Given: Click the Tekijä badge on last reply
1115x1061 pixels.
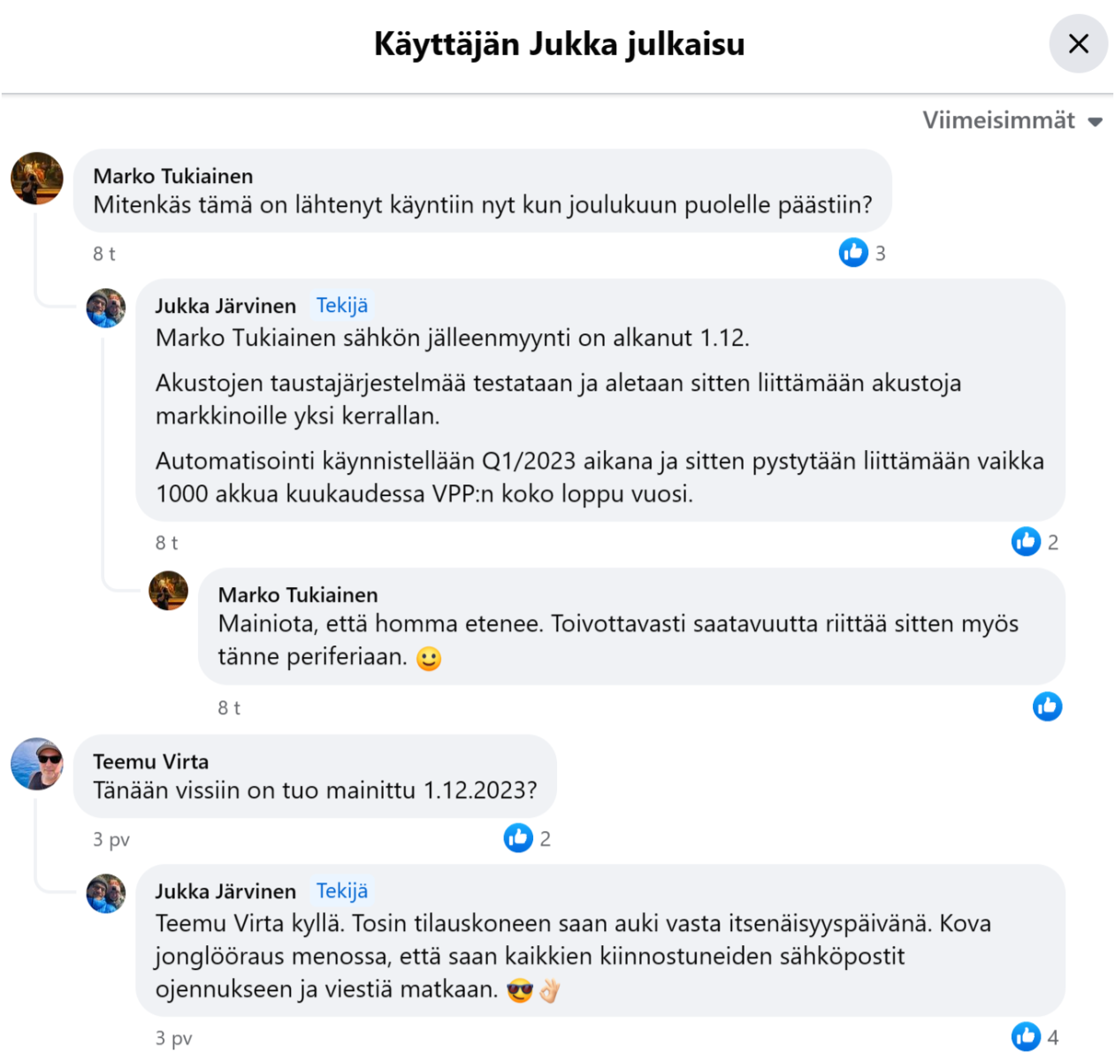Looking at the screenshot, I should click(342, 891).
